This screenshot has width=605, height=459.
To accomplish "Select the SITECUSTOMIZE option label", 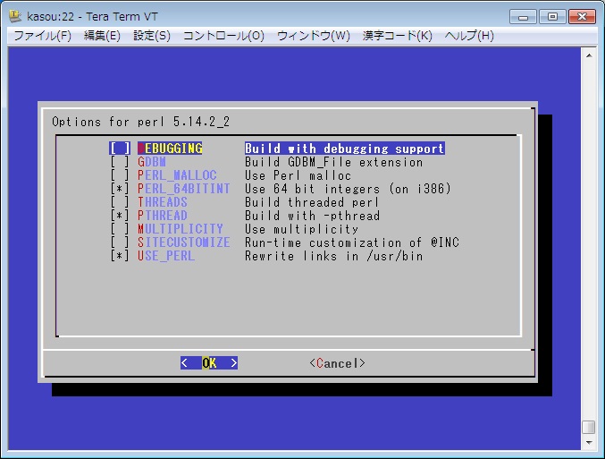I will coord(184,242).
